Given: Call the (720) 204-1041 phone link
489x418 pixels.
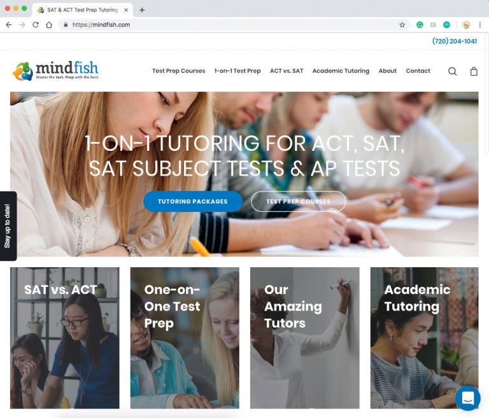Looking at the screenshot, I should point(454,41).
